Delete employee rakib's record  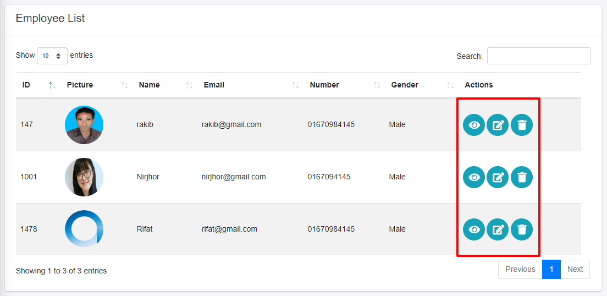522,125
